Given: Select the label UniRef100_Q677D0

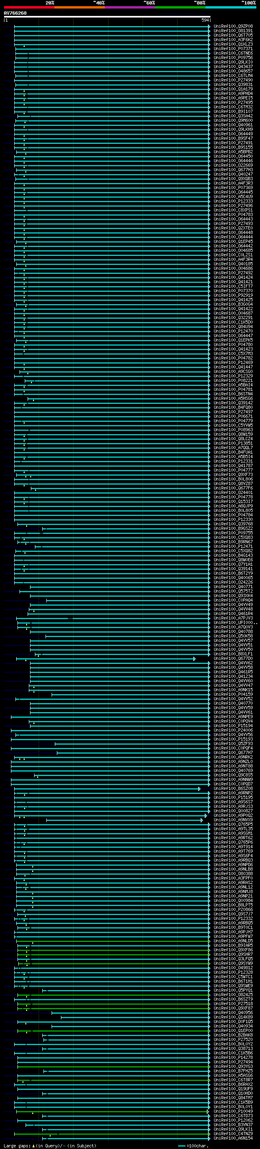Looking at the screenshot, I should 233,658.
